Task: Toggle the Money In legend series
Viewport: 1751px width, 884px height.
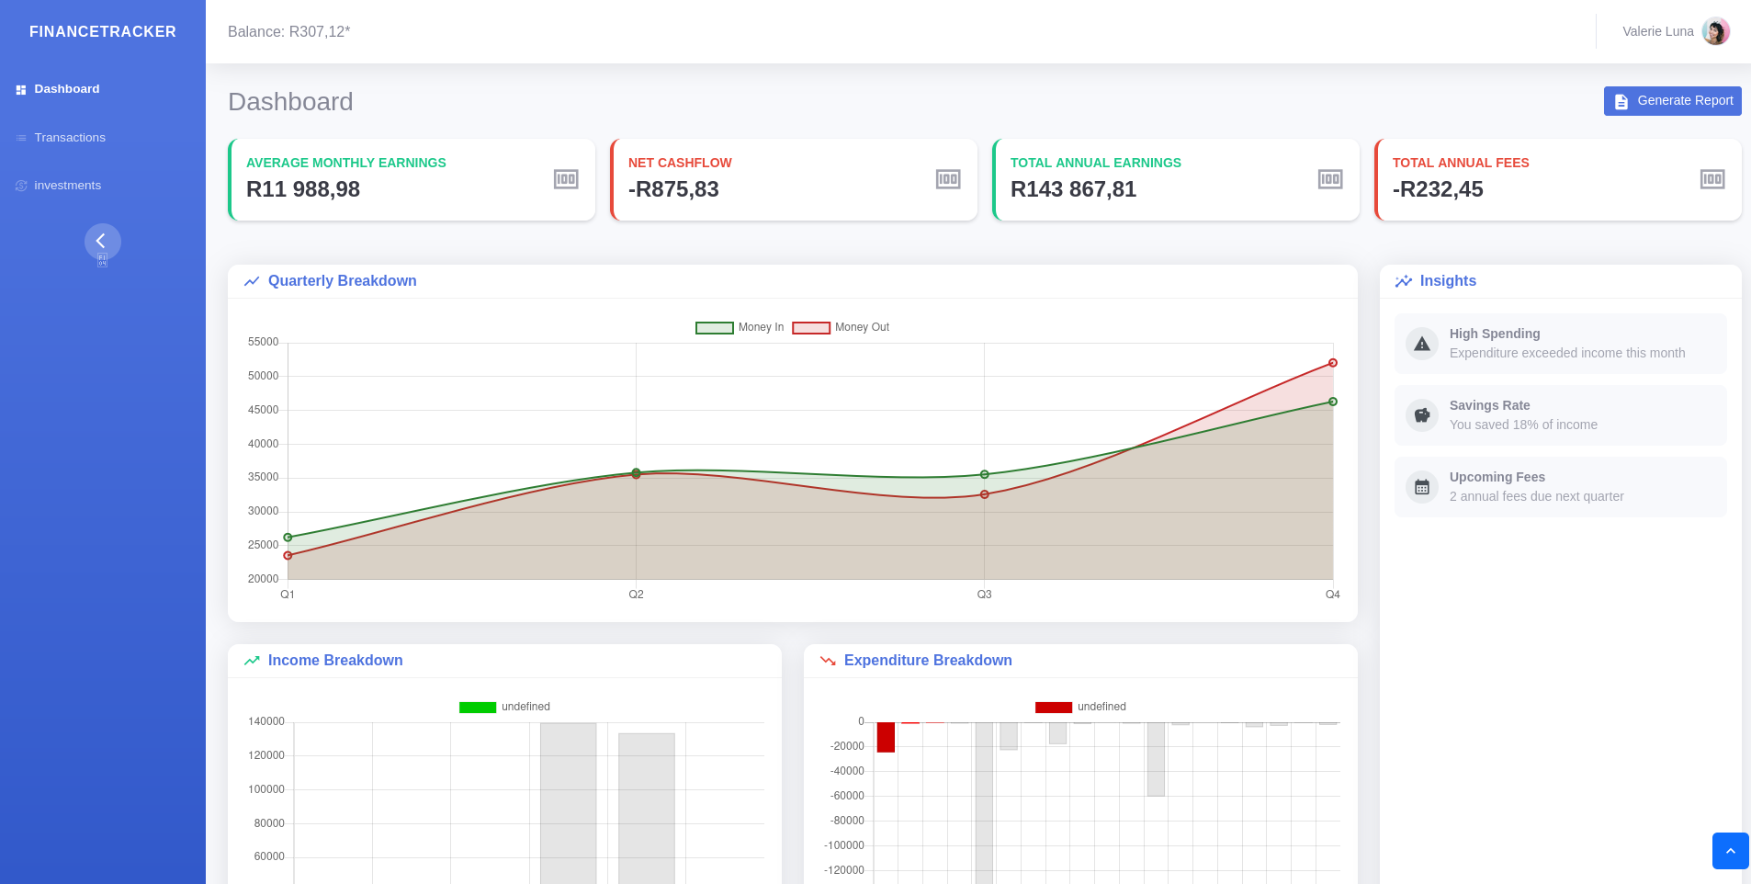Action: tap(740, 328)
